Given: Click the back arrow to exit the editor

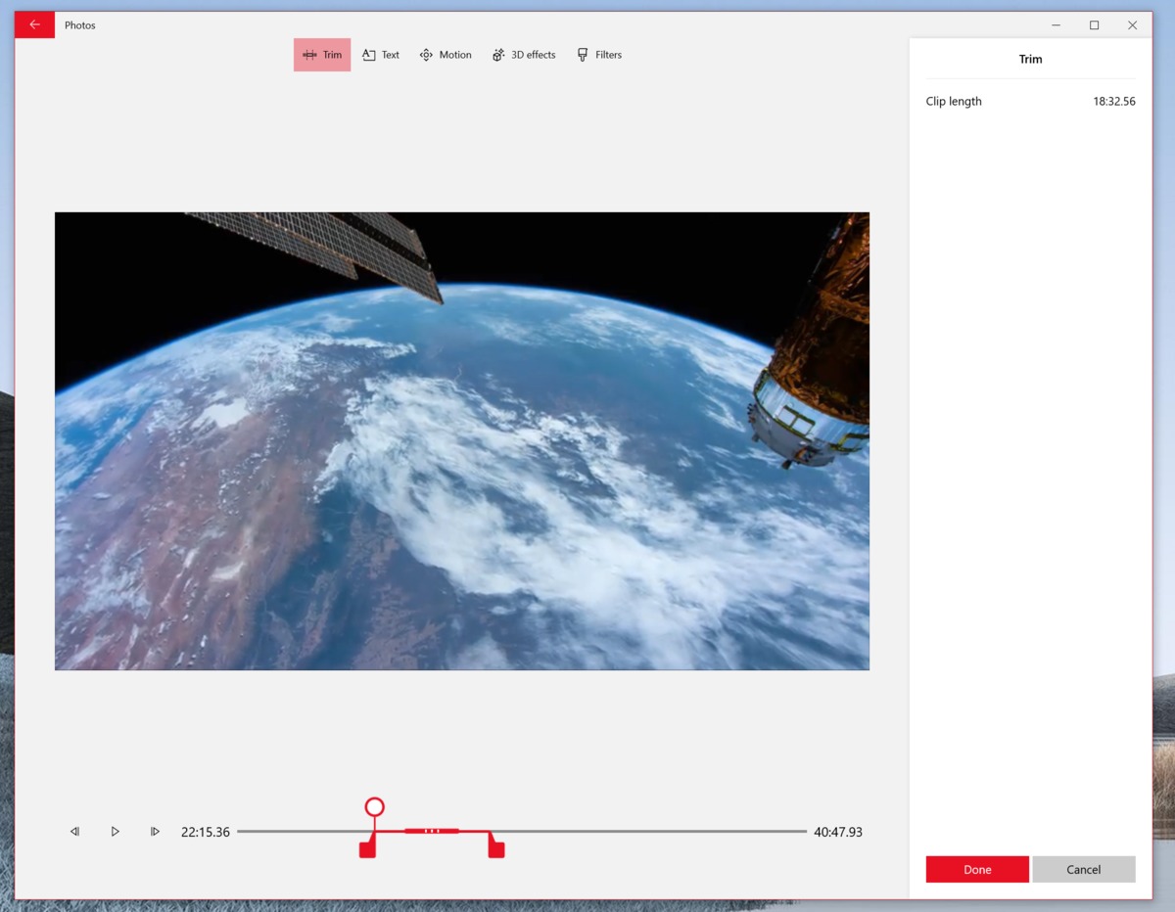Looking at the screenshot, I should click(x=33, y=24).
